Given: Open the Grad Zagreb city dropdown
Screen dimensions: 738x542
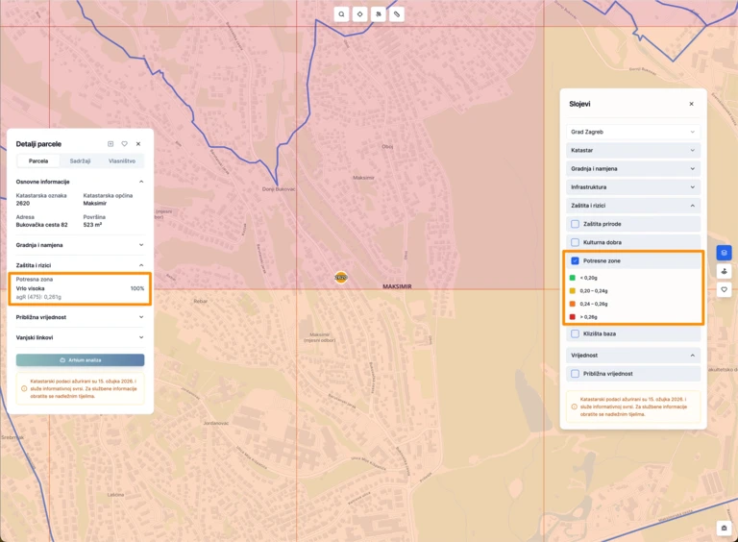Looking at the screenshot, I should tap(633, 132).
